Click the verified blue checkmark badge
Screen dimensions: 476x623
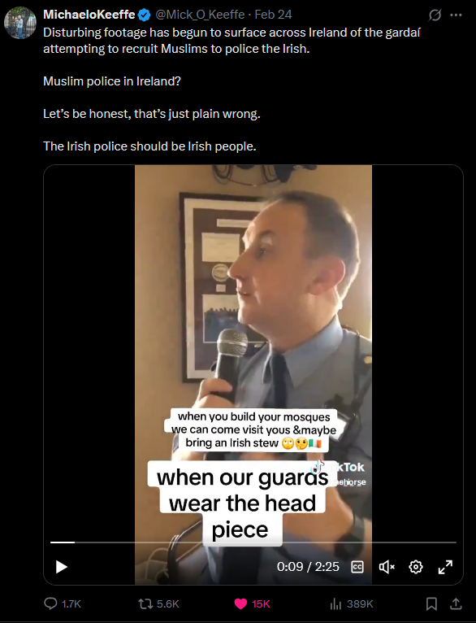(x=145, y=15)
